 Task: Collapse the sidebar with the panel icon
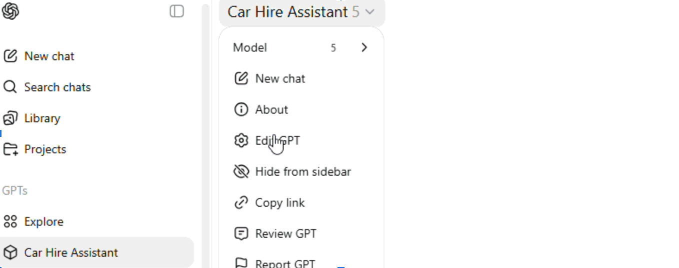[x=176, y=11]
